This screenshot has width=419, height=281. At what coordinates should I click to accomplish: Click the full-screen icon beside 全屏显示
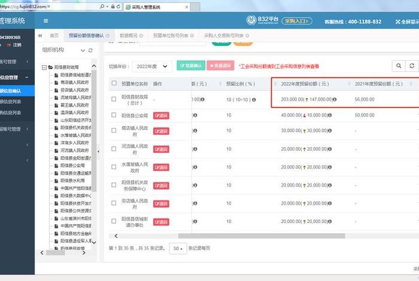pyautogui.click(x=397, y=22)
